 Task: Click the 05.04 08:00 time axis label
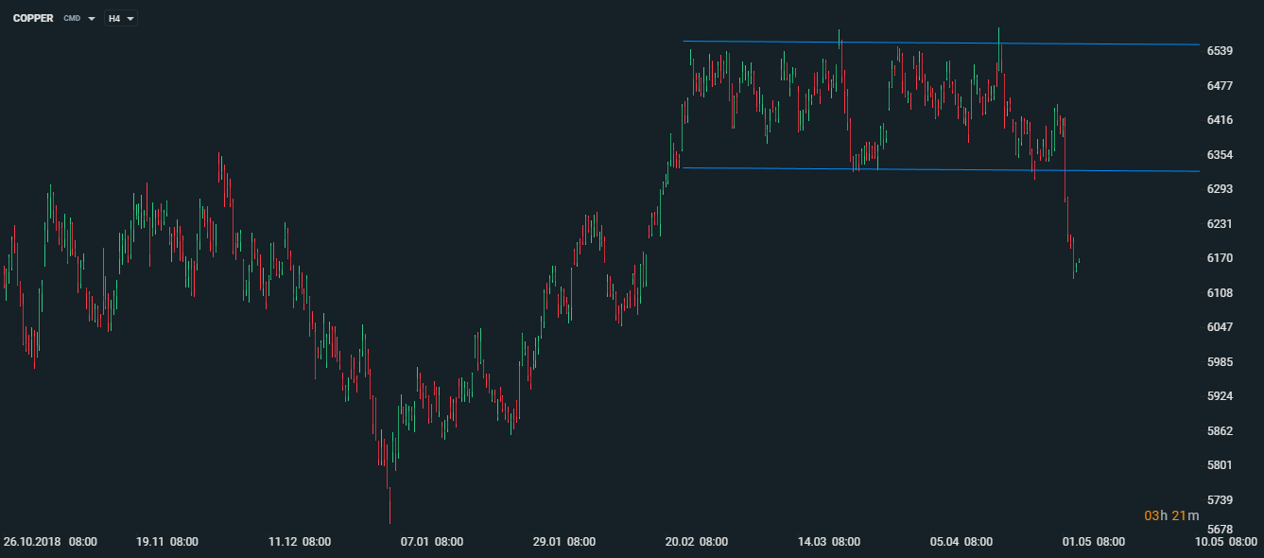(961, 542)
